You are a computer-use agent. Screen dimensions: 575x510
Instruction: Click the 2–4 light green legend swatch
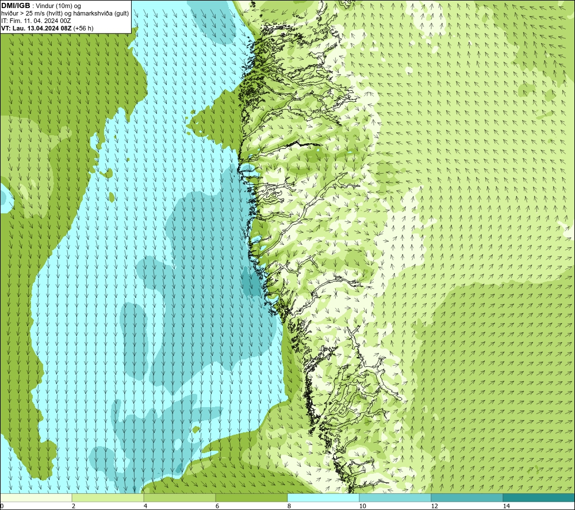[108, 497]
